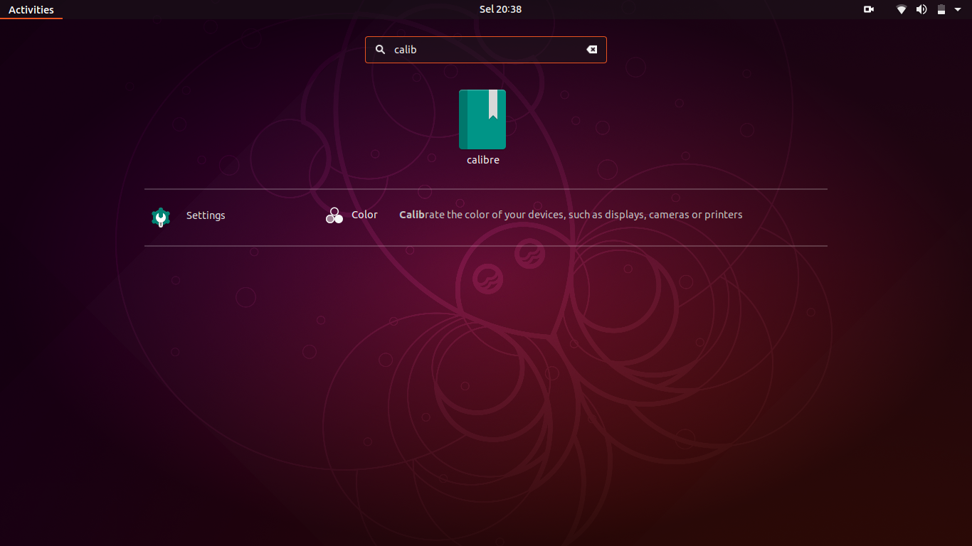The height and width of the screenshot is (546, 972).
Task: Click the magnifier icon in the search box
Action: coord(380,50)
